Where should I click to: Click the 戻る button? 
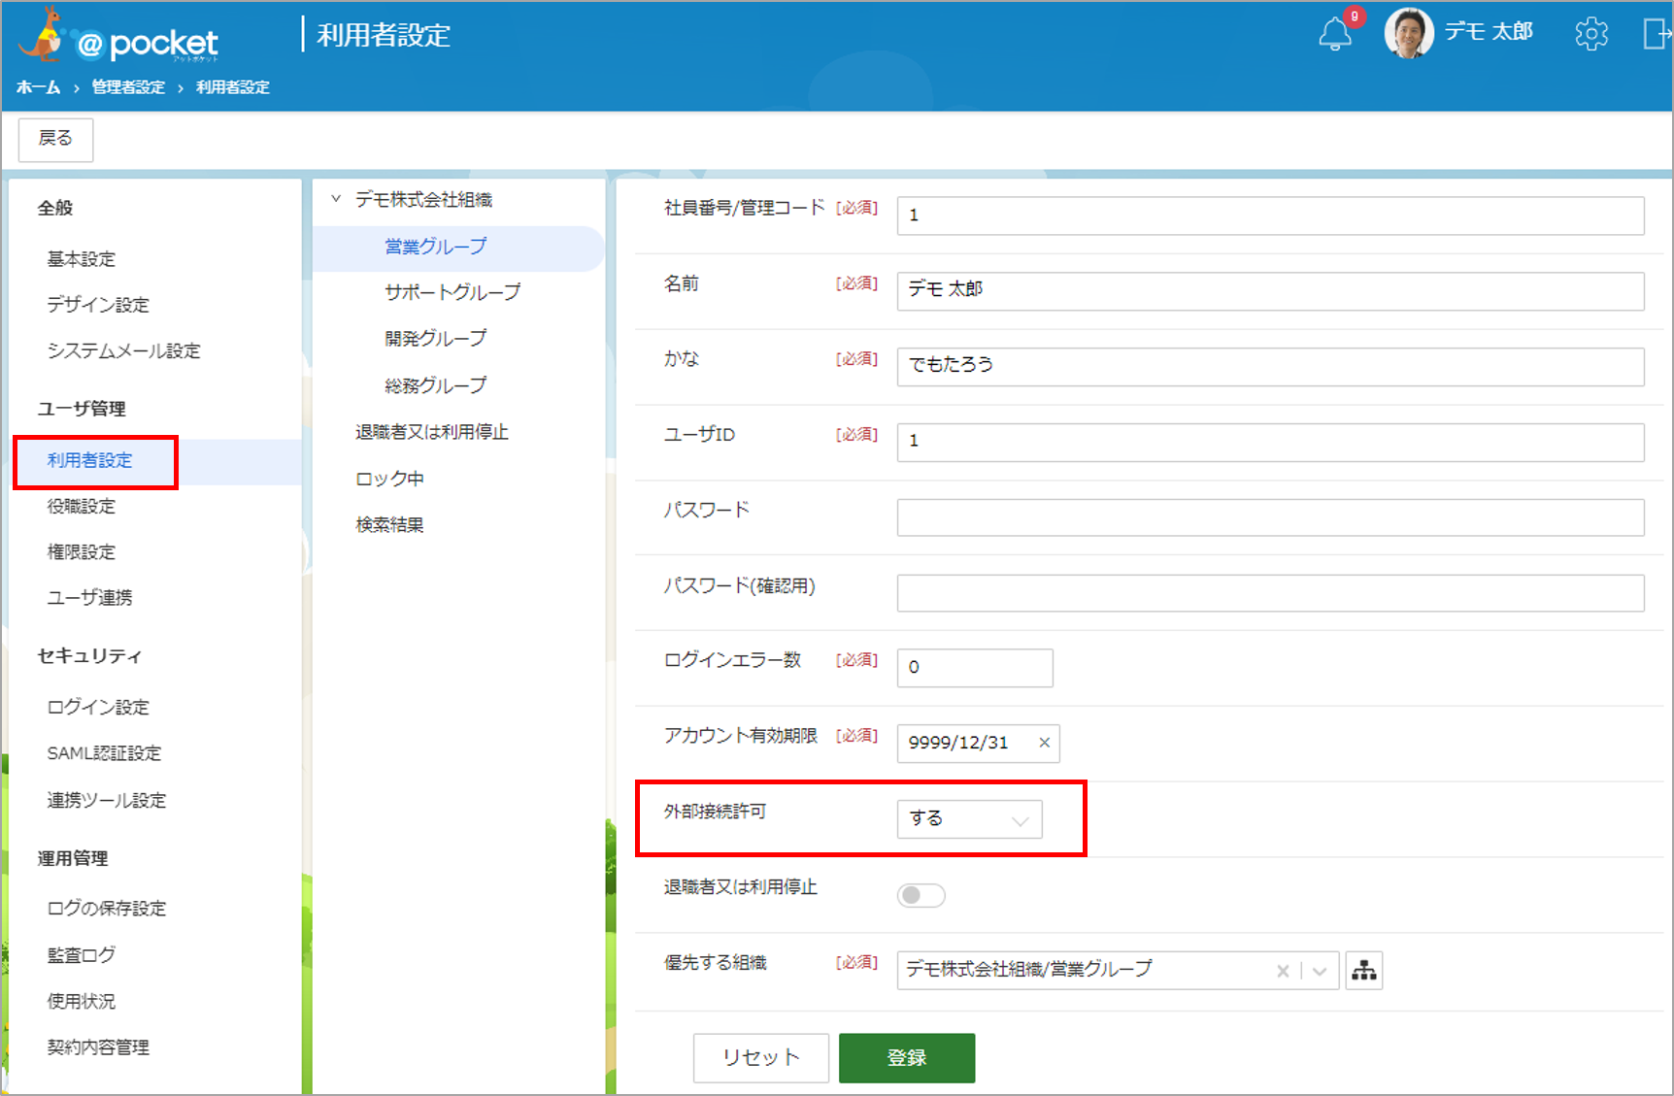pos(55,140)
